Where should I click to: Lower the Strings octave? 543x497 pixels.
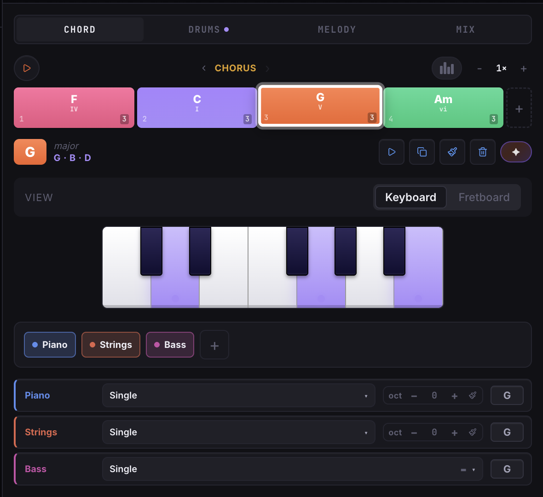pos(414,432)
